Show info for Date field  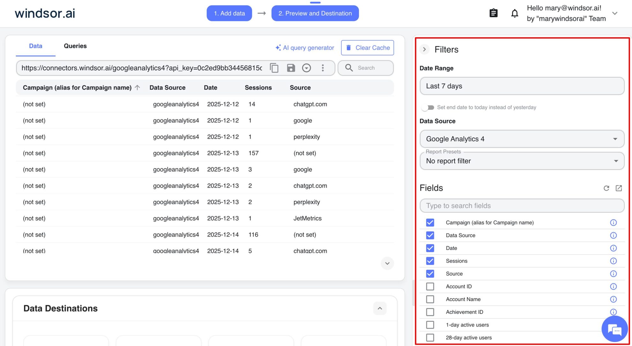click(x=613, y=248)
